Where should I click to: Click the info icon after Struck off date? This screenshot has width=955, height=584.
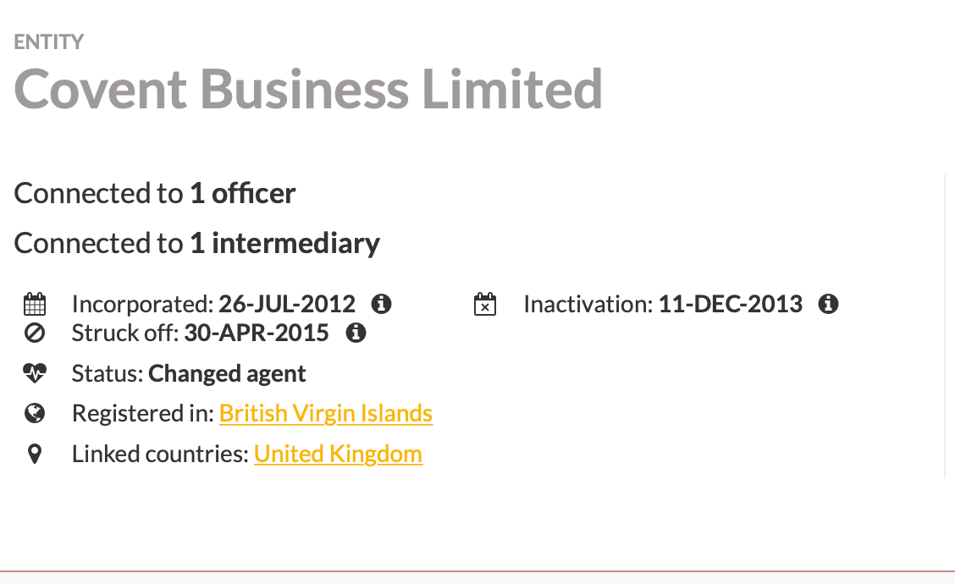pyautogui.click(x=356, y=333)
